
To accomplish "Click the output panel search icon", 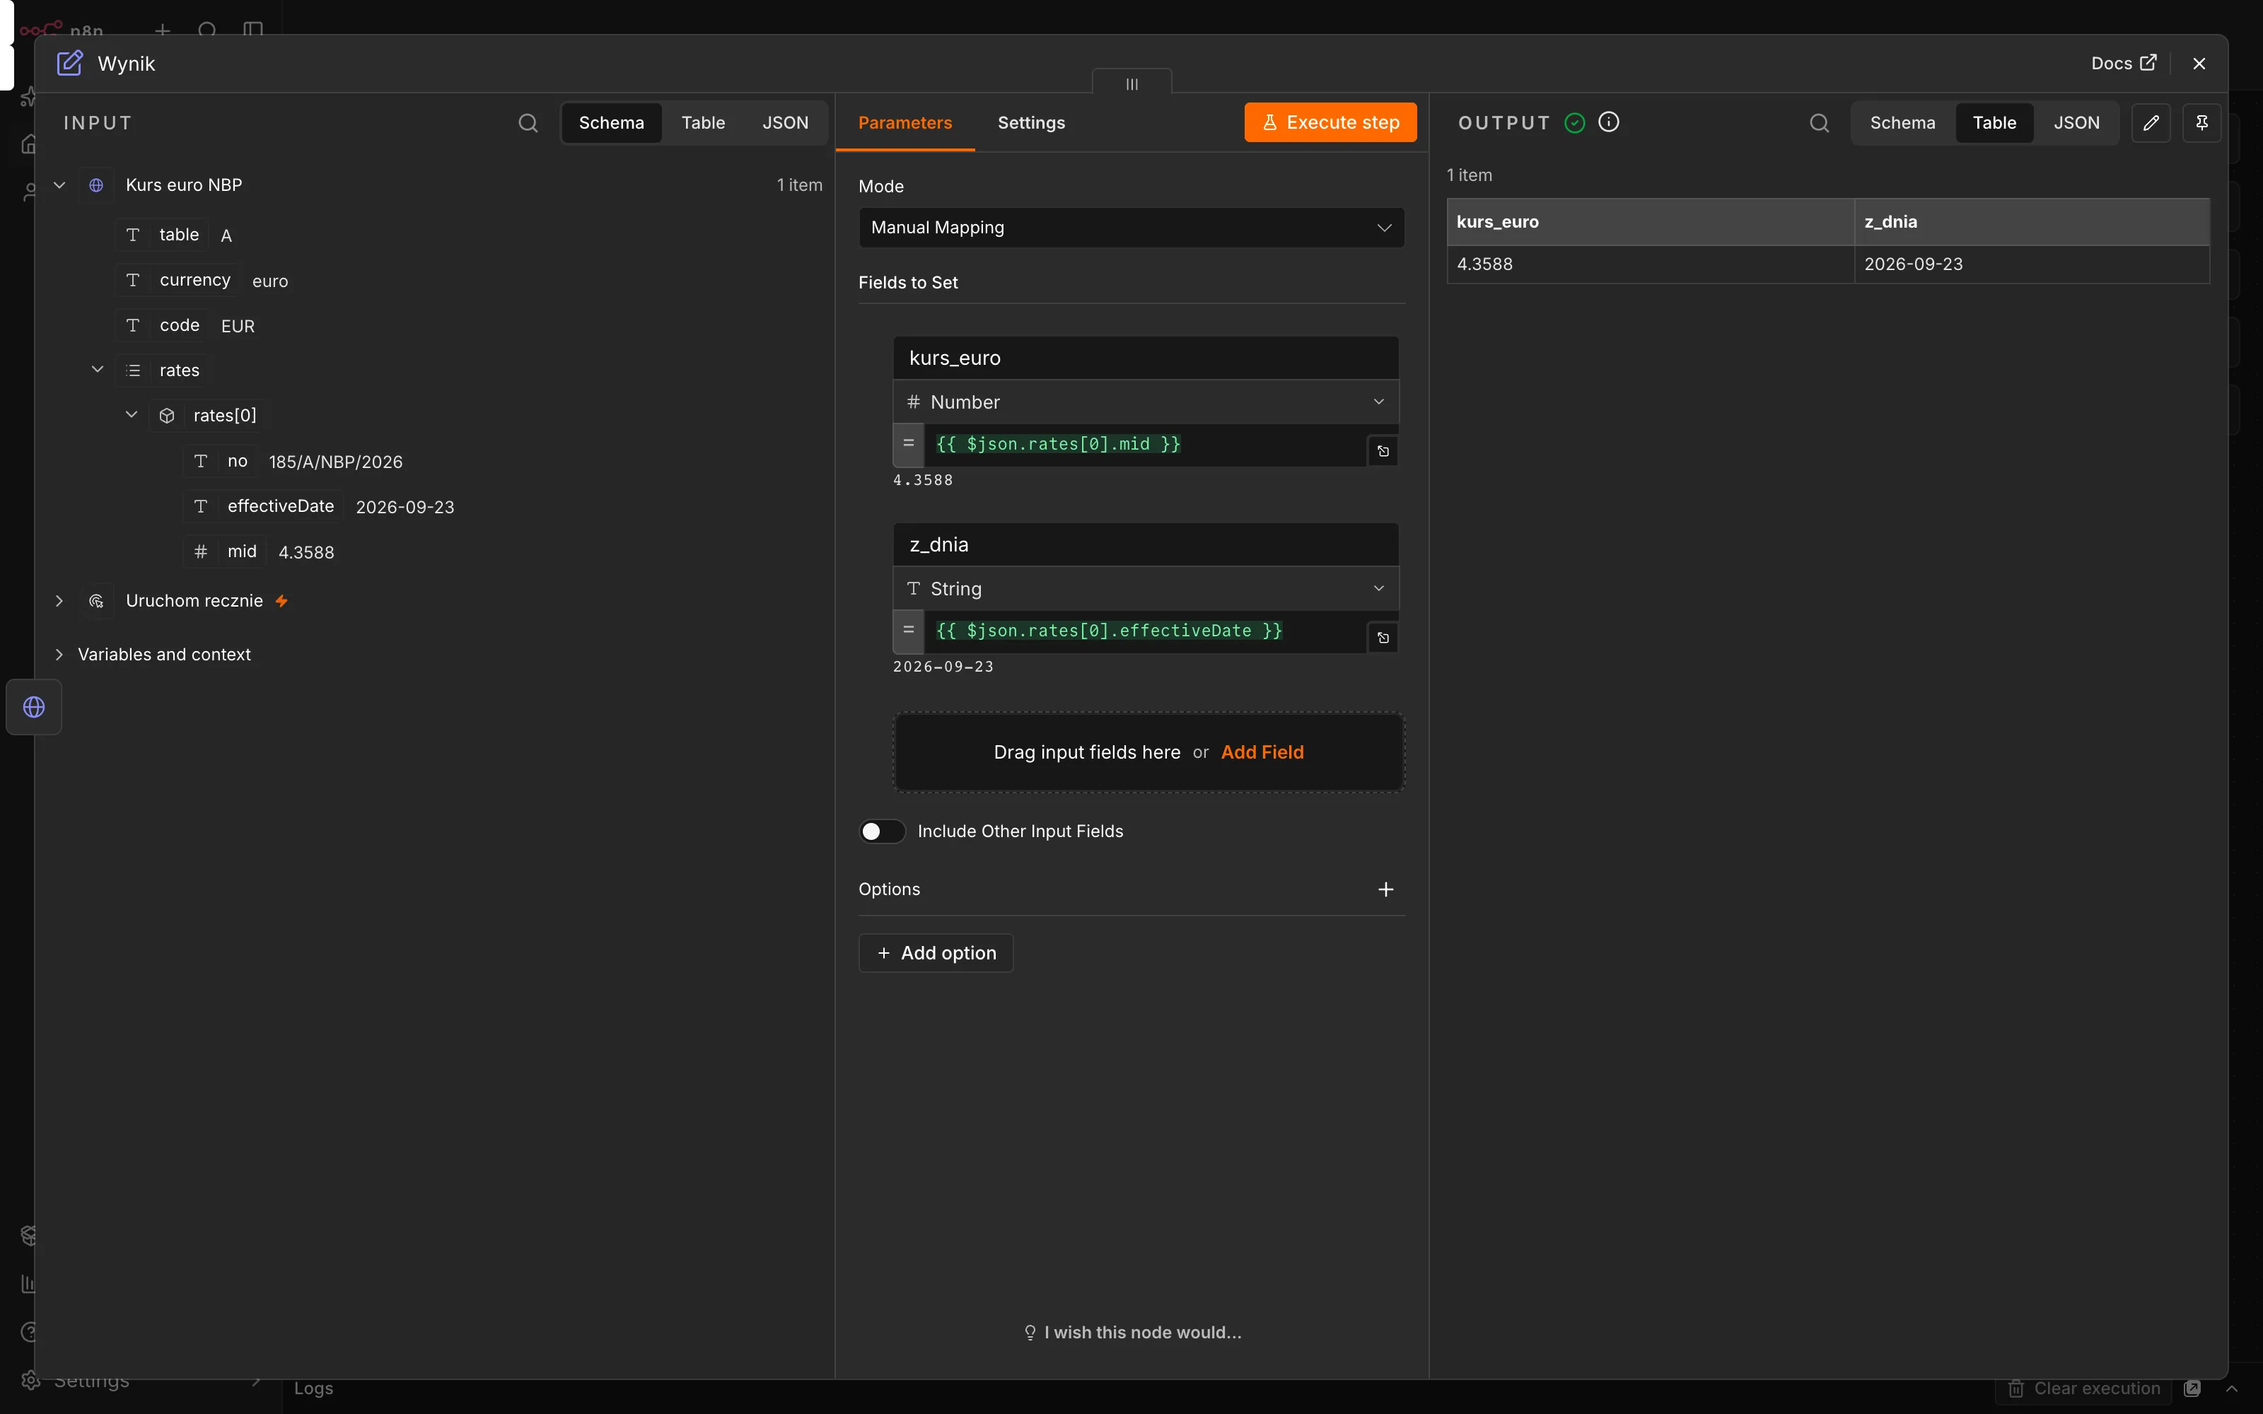I will [1819, 122].
